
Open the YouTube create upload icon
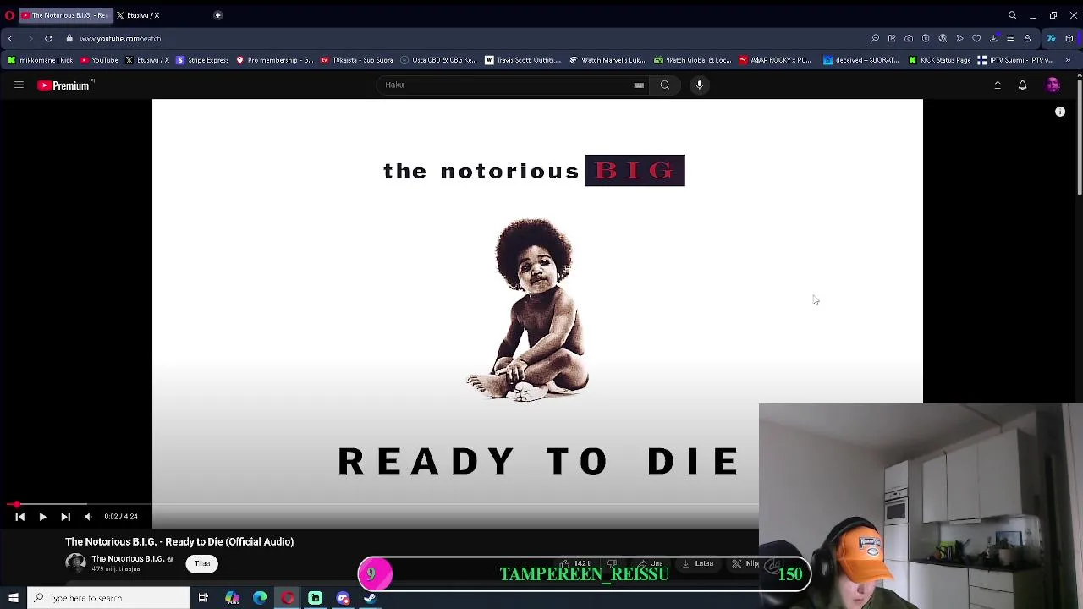click(x=998, y=85)
